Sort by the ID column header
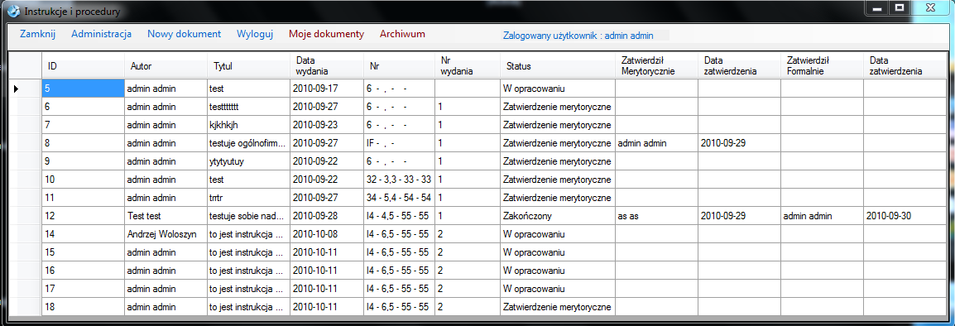955x326 pixels. [83, 65]
